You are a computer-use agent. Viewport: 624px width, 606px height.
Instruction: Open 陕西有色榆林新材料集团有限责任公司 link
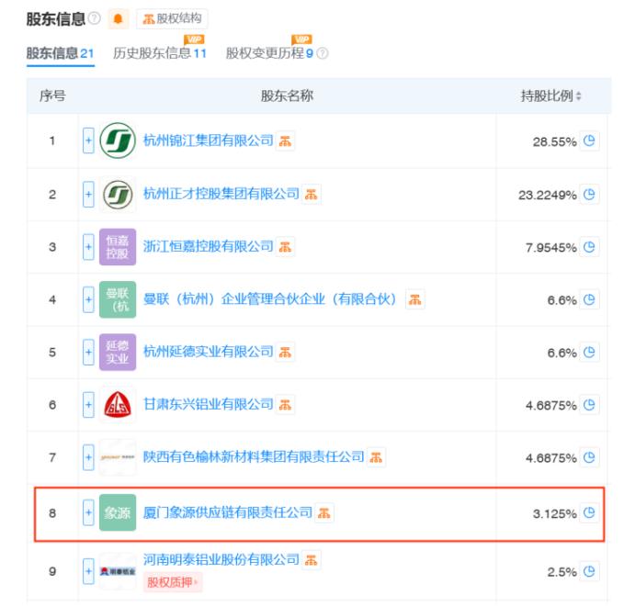click(254, 456)
